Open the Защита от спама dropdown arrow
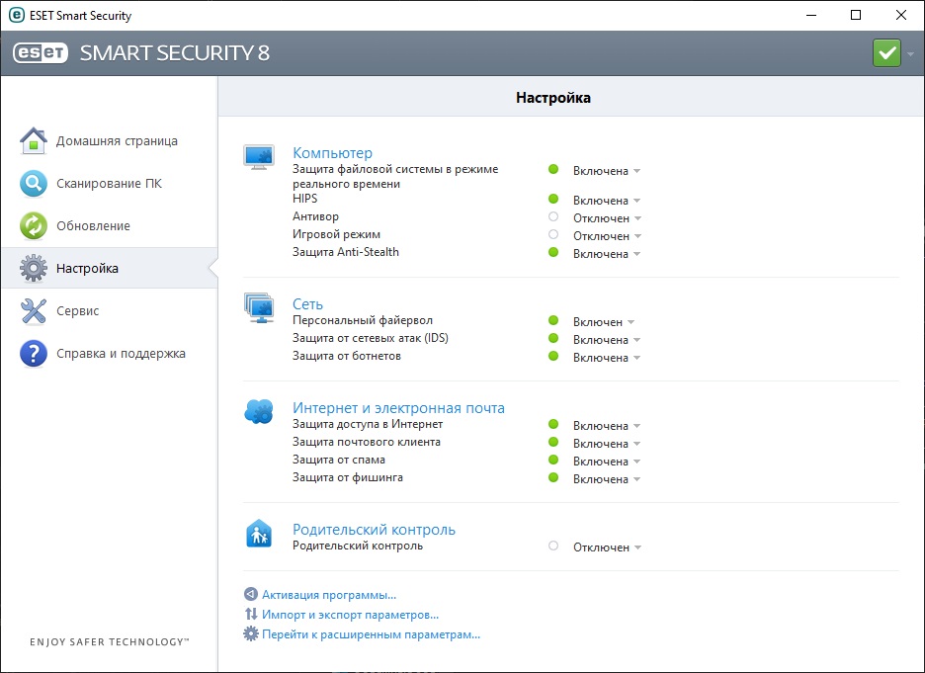Viewport: 925px width, 673px height. pos(636,462)
